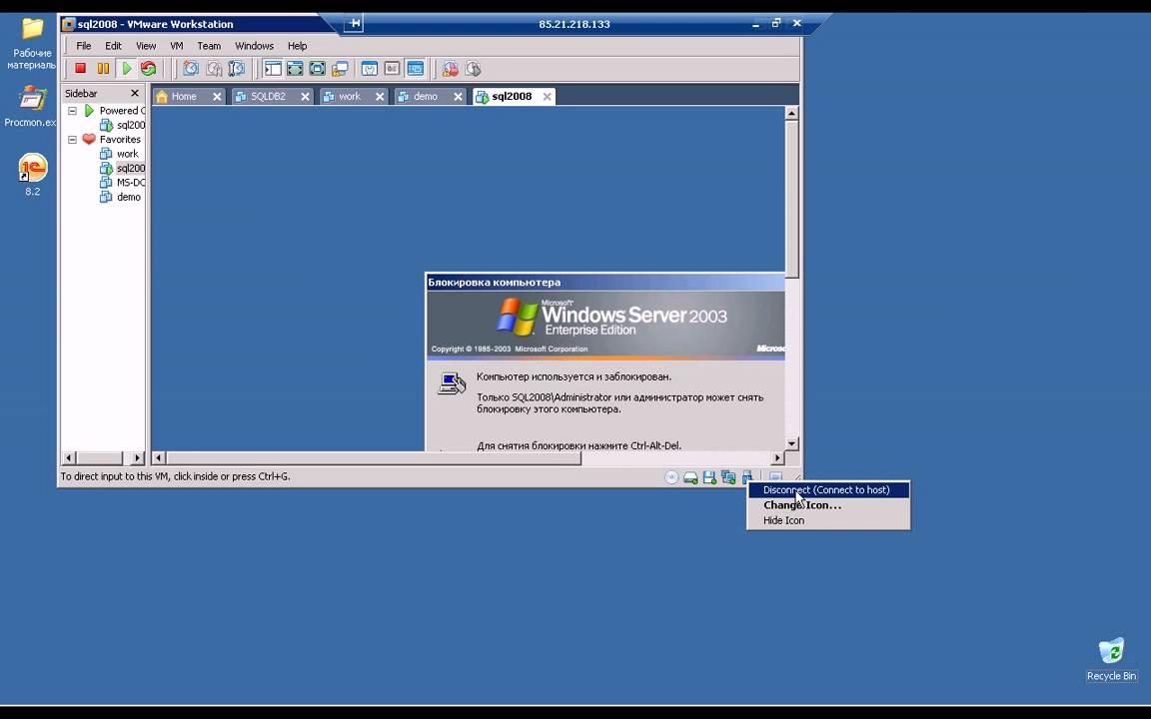The height and width of the screenshot is (719, 1151).
Task: Toggle the Show Sidebar toolbar icon
Action: point(273,68)
